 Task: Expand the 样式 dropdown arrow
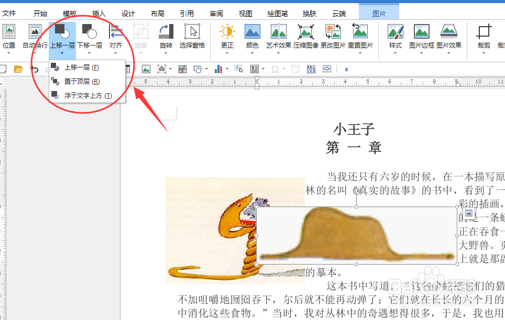396,53
